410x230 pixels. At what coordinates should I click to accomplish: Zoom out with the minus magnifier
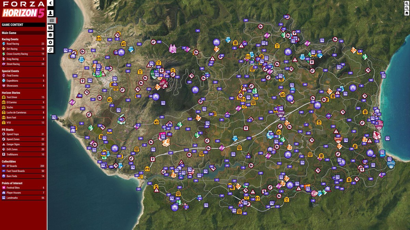coord(407,8)
